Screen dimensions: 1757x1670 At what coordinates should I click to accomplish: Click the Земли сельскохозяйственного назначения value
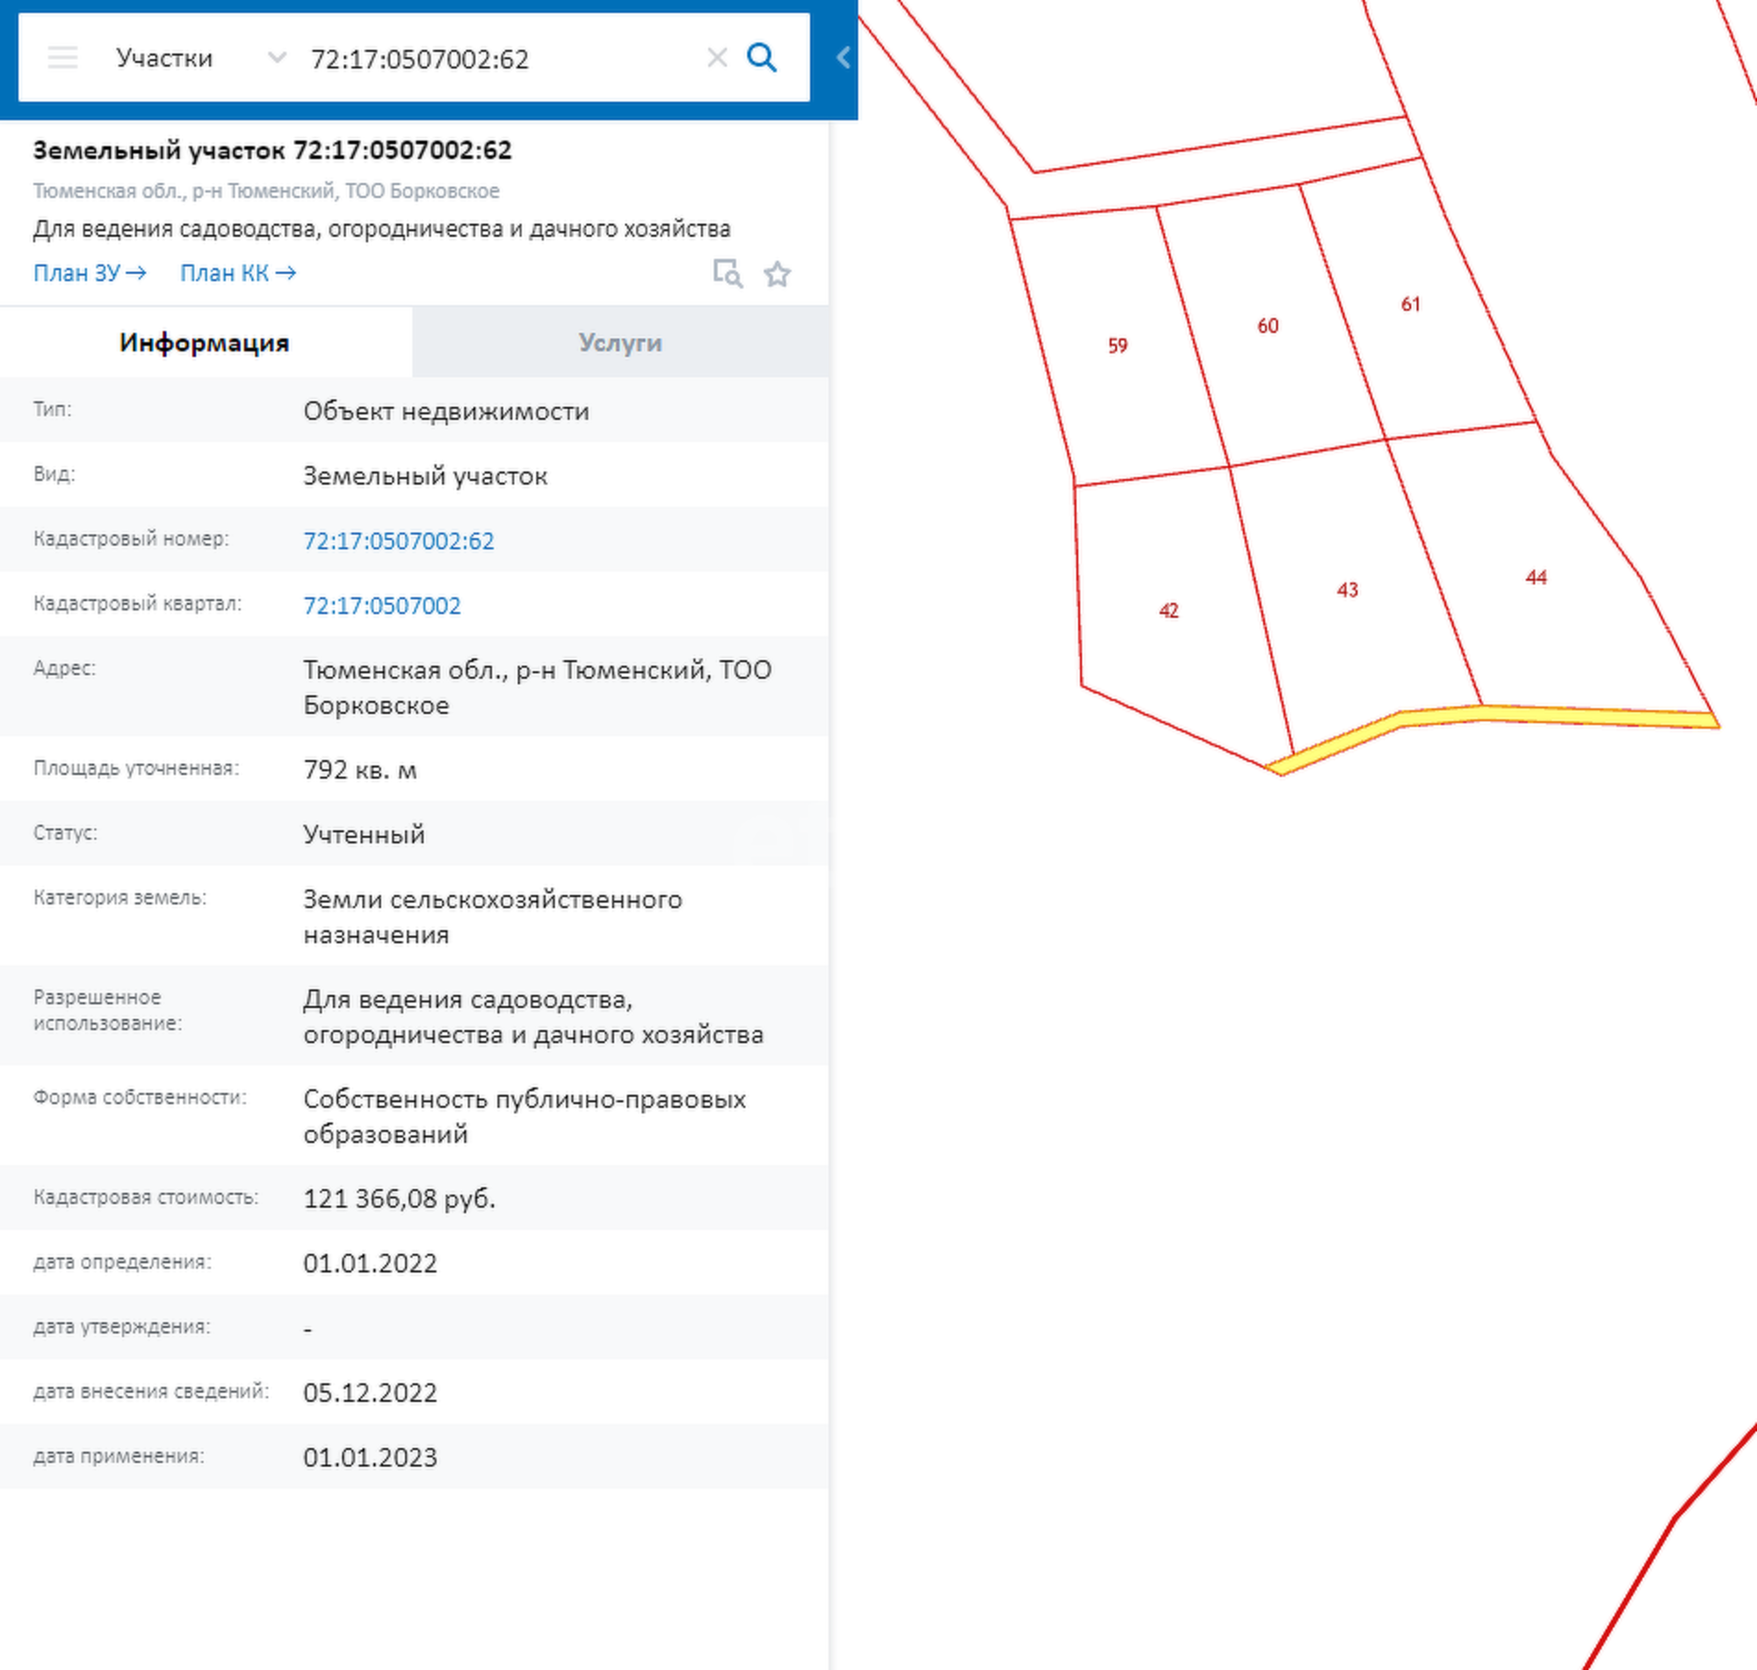492,917
